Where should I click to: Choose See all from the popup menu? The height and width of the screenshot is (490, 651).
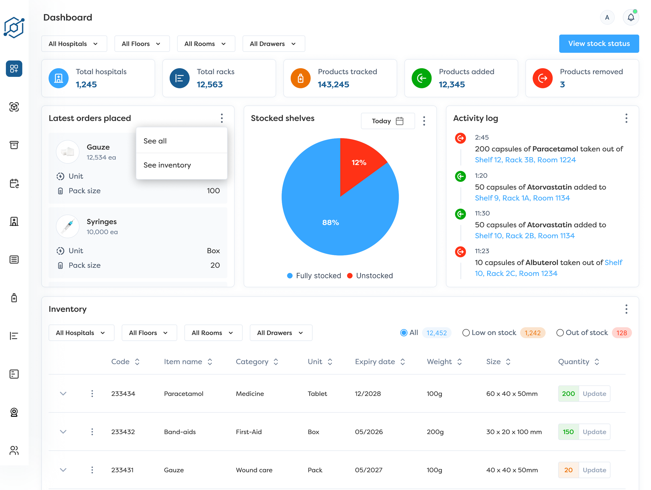[x=155, y=141]
